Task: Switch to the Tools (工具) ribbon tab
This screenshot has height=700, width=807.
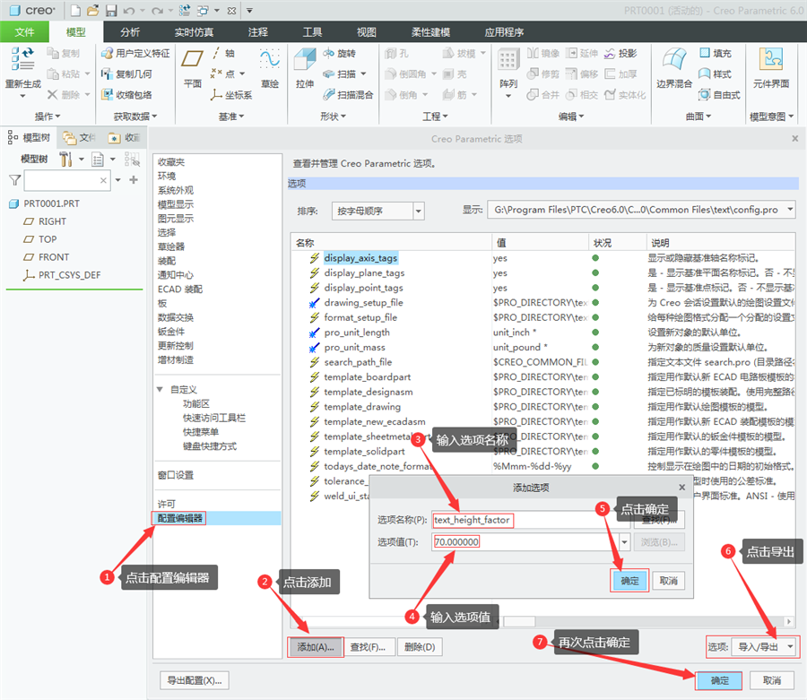Action: (312, 32)
